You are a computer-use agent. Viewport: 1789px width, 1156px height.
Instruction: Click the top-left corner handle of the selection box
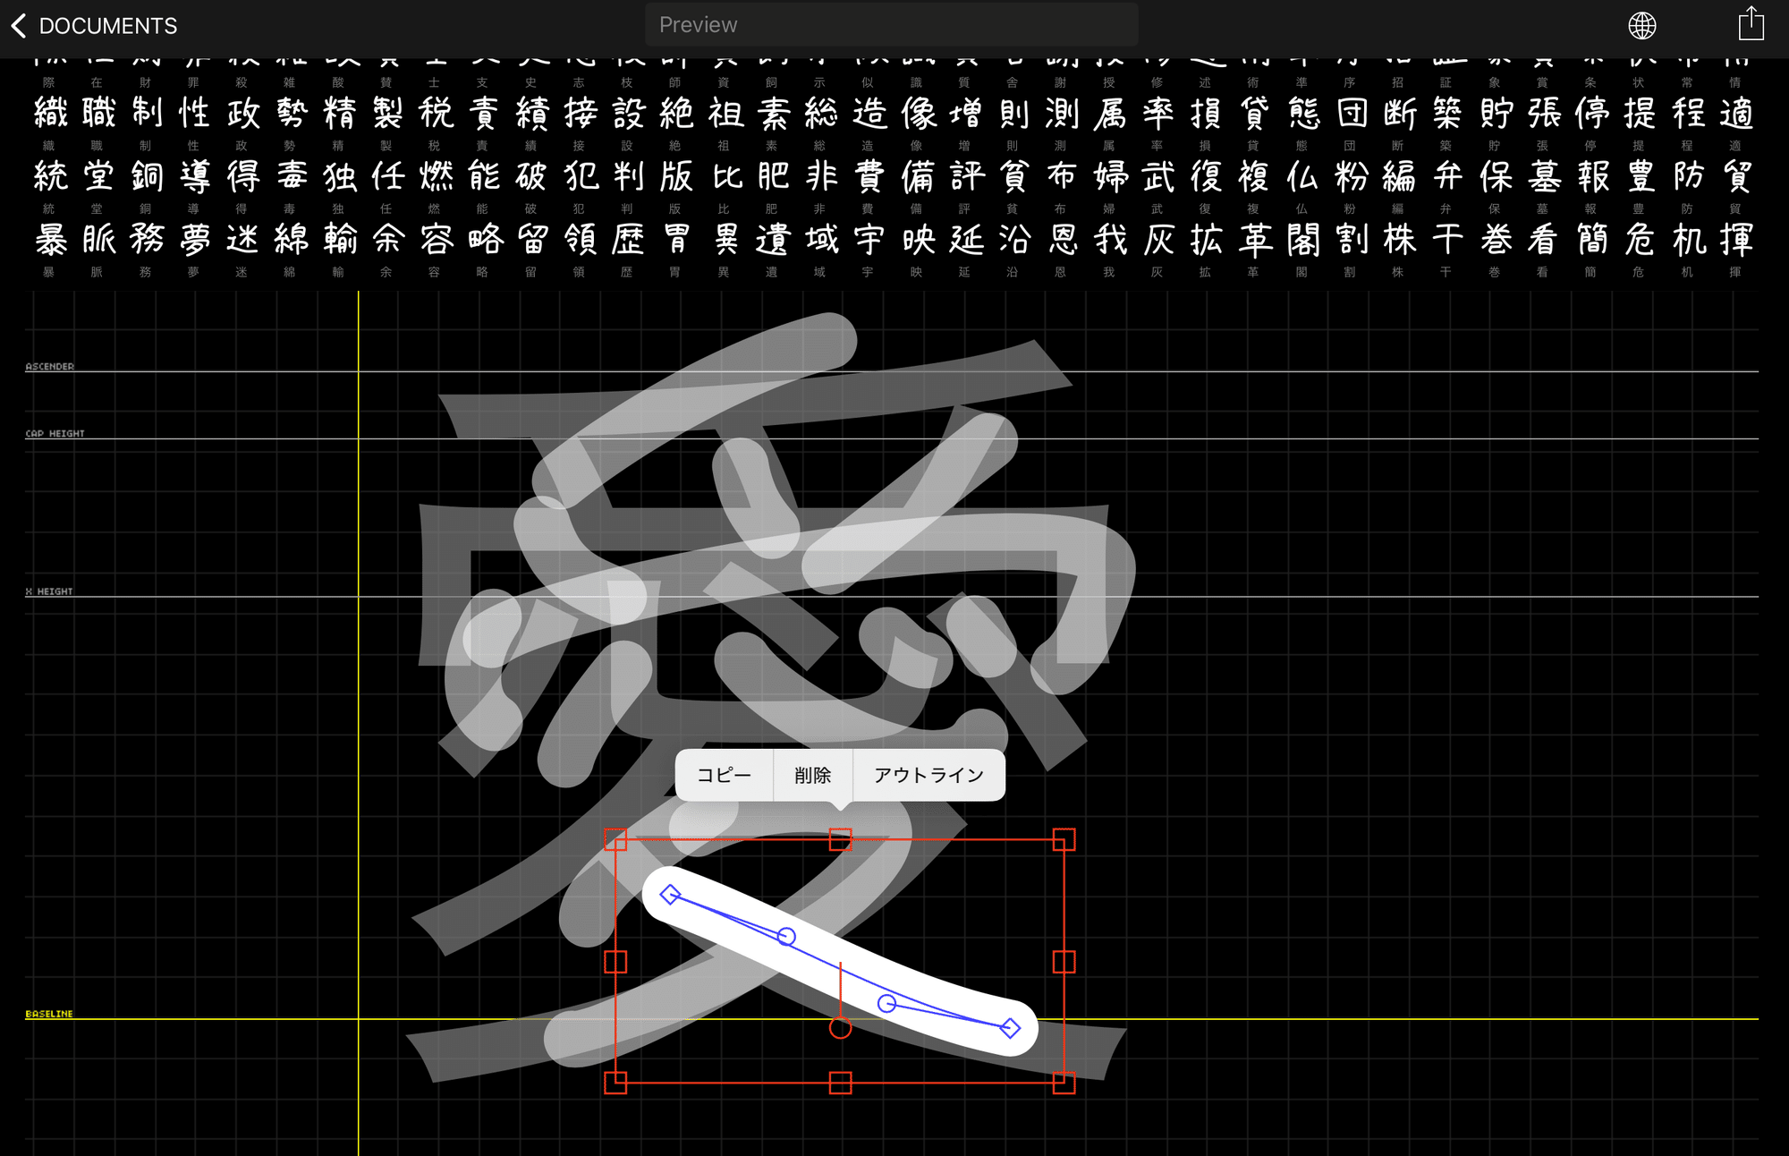point(616,840)
